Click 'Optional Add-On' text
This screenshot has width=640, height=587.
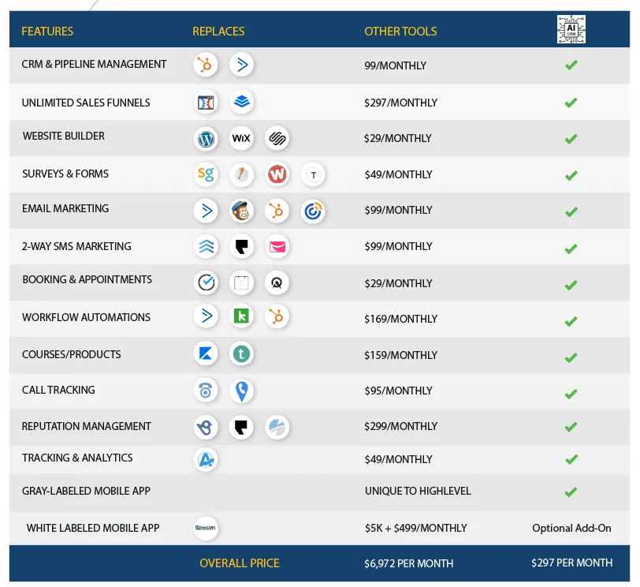coord(571,528)
